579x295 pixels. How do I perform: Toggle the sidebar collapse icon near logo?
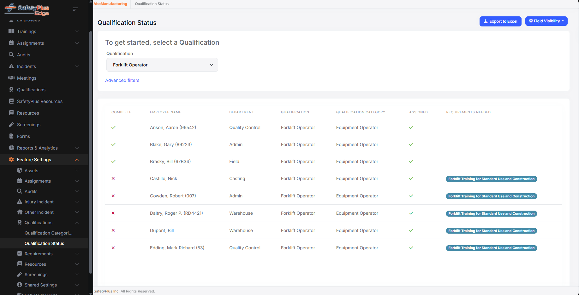click(75, 9)
